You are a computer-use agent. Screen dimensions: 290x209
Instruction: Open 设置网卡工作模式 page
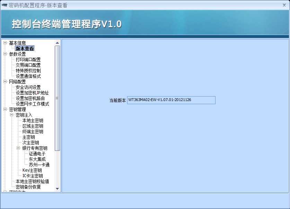(x=32, y=104)
